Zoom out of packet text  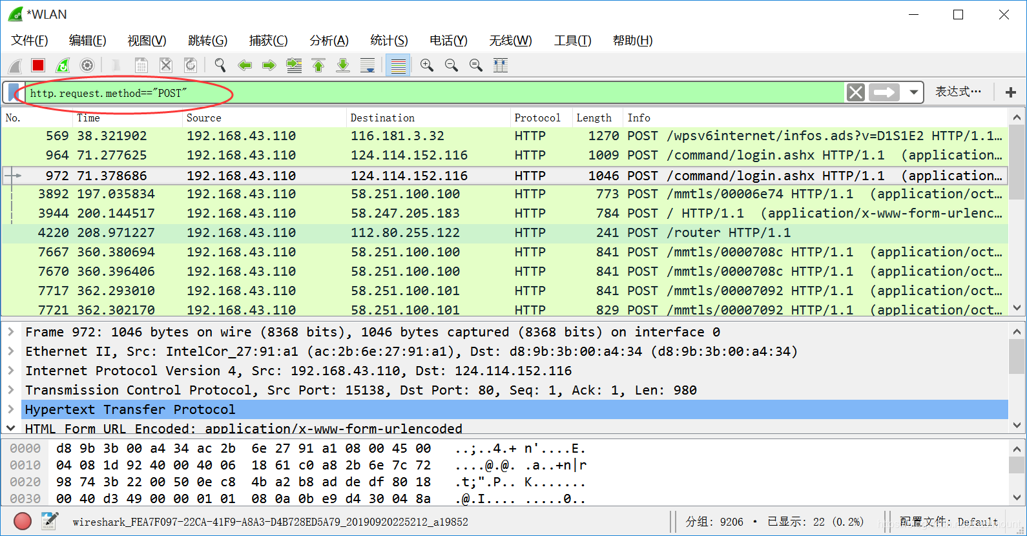tap(451, 65)
